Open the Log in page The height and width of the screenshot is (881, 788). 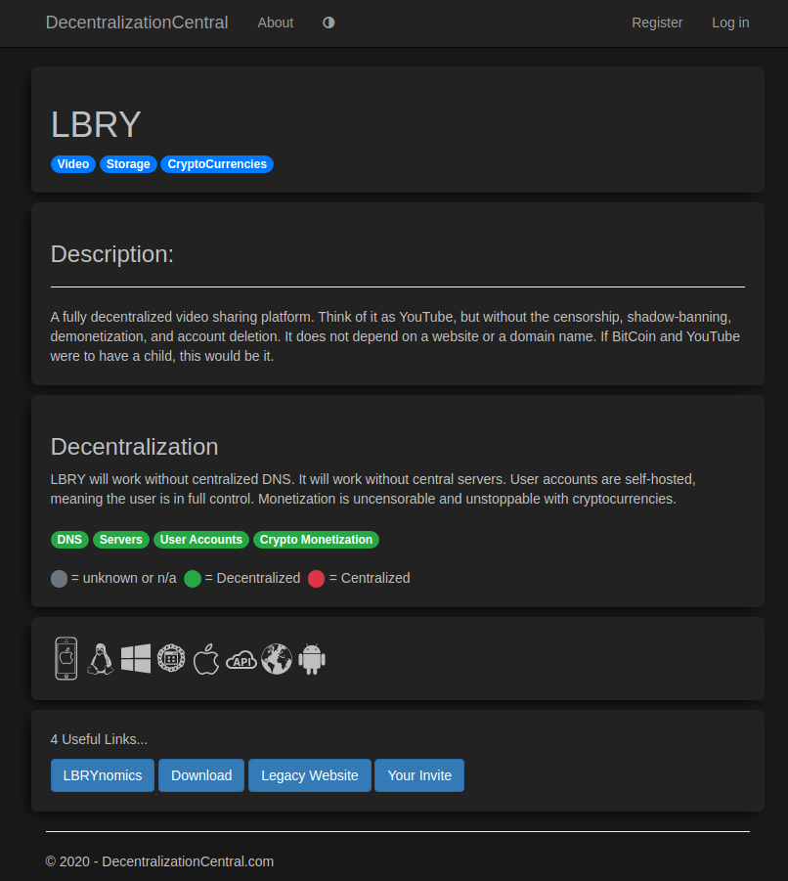pyautogui.click(x=730, y=22)
